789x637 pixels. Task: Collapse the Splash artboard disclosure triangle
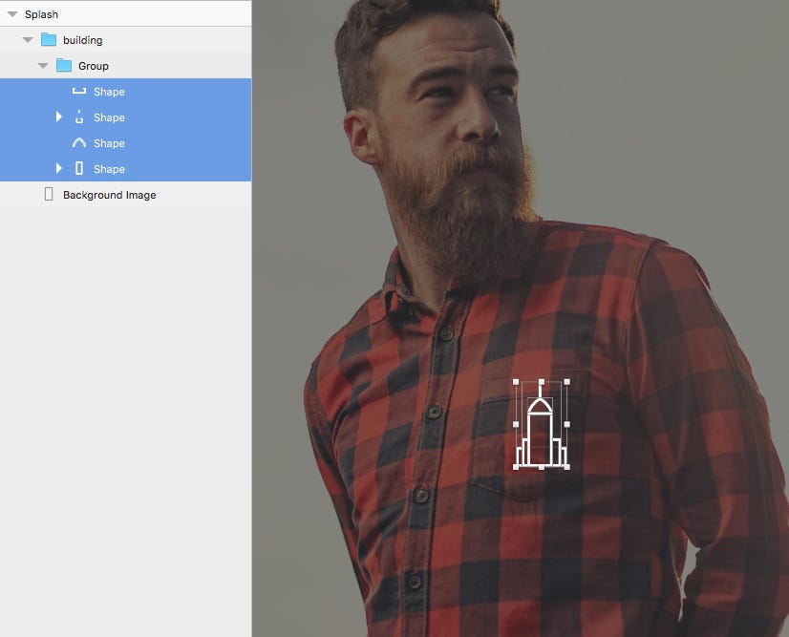[12, 14]
